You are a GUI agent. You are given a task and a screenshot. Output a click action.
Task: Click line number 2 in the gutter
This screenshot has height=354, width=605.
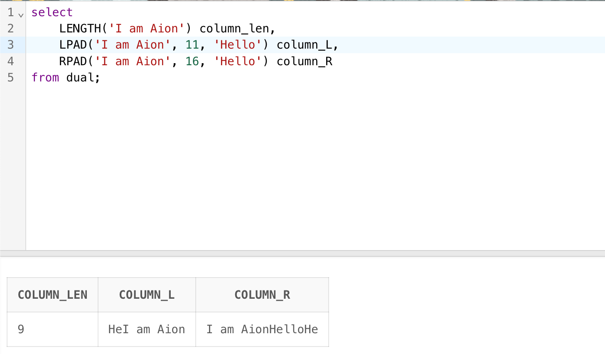[x=11, y=28]
